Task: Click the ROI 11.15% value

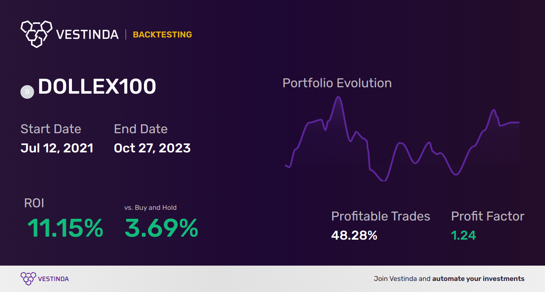Action: point(65,228)
